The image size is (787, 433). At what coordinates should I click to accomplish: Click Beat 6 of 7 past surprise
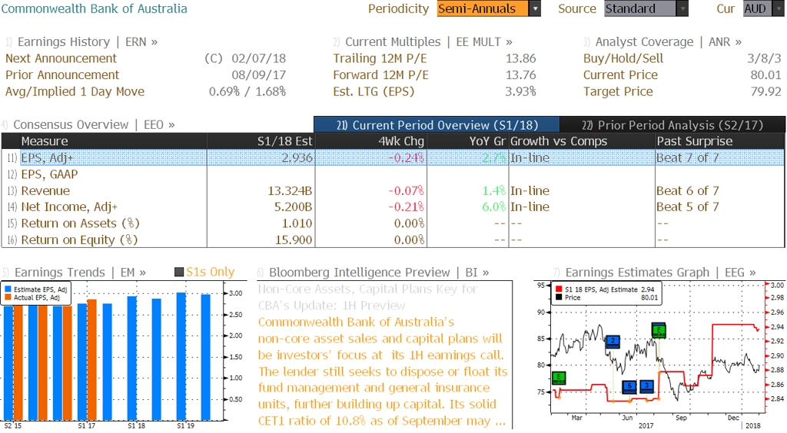[x=688, y=190]
